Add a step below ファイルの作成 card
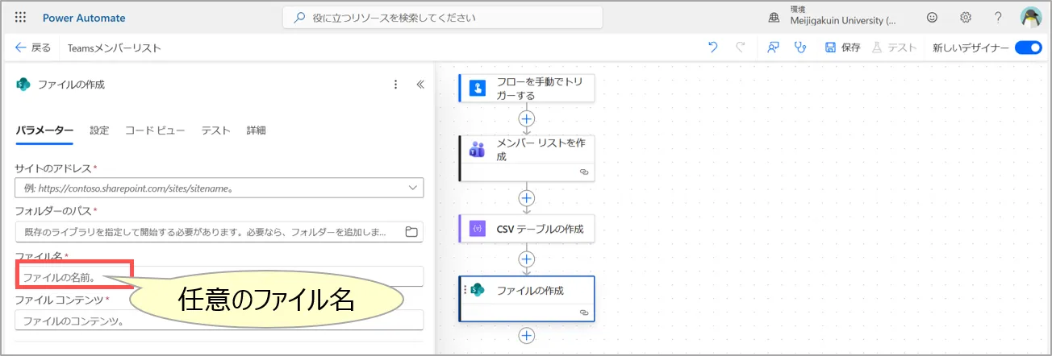 (527, 336)
